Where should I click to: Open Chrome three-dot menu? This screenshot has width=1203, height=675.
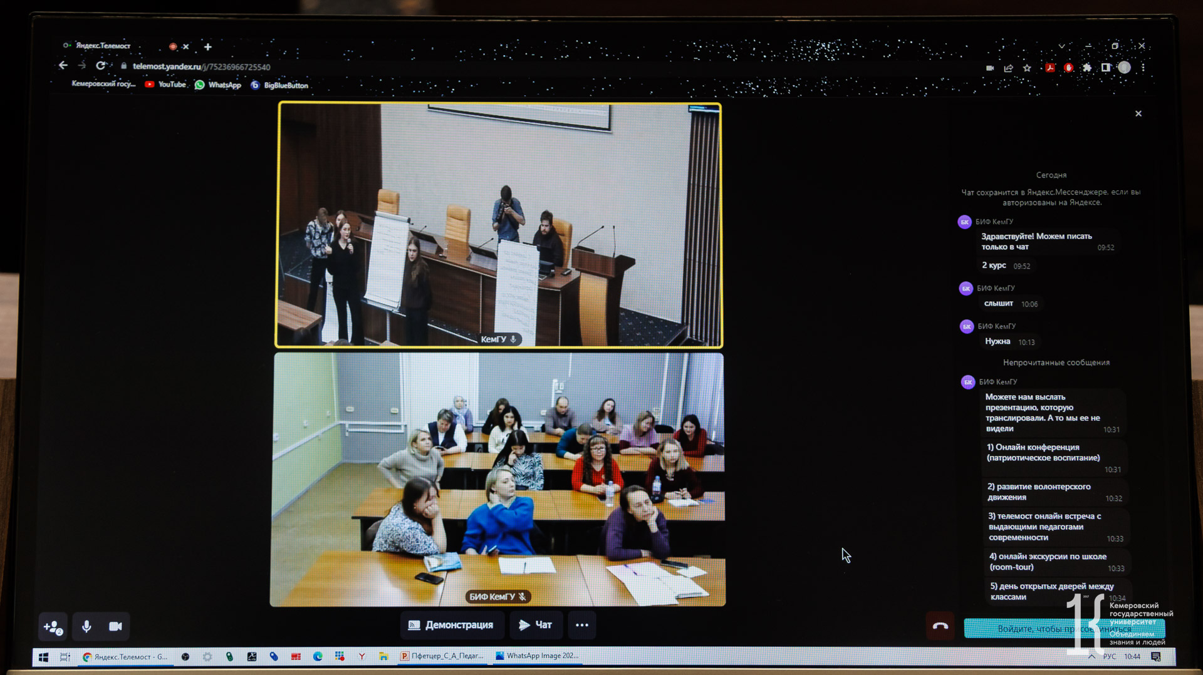click(1143, 68)
